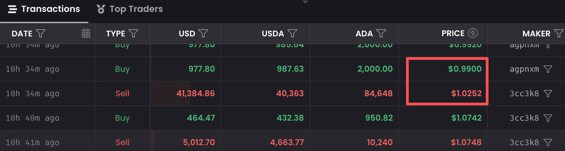The height and width of the screenshot is (151, 565).
Task: Select the $0.9900 price cell
Action: coord(465,69)
